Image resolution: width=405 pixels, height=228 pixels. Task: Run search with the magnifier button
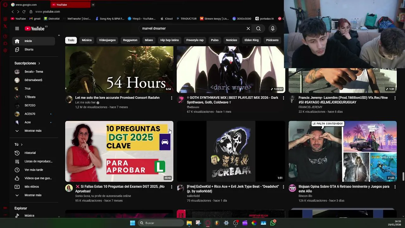click(259, 28)
